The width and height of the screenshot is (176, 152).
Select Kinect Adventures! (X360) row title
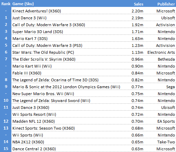coord(37,11)
